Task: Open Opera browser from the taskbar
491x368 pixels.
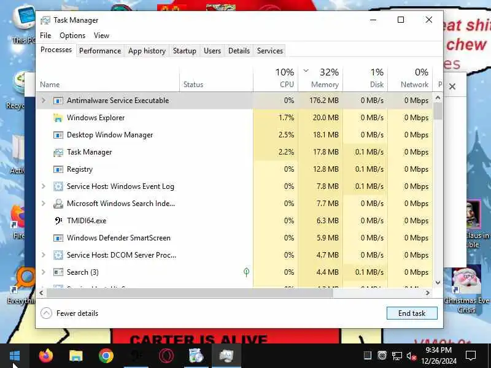Action: [x=166, y=356]
